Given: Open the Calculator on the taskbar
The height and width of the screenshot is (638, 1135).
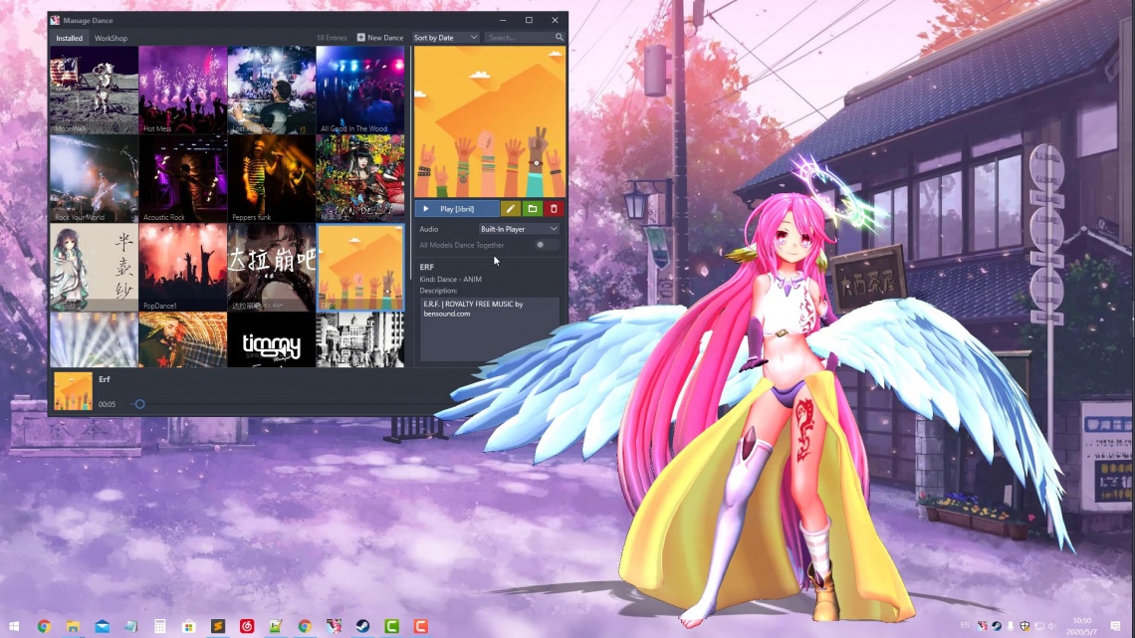Looking at the screenshot, I should coord(160,626).
